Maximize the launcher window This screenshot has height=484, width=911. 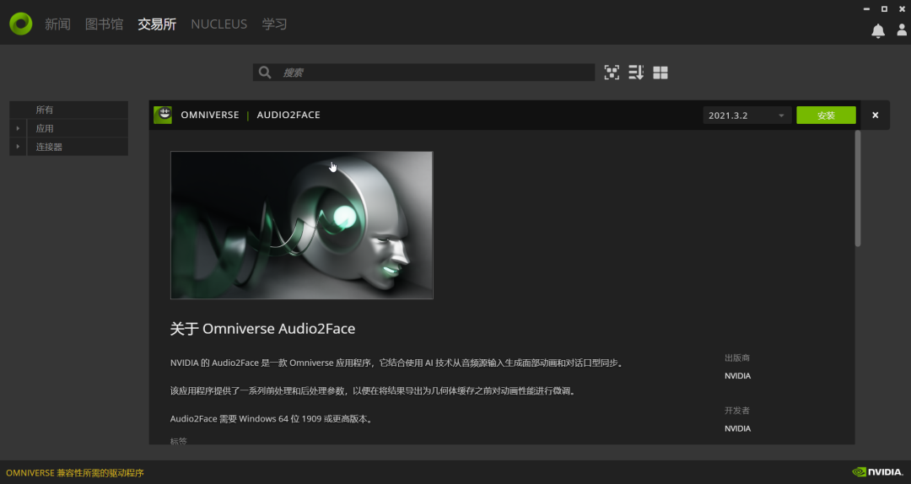(x=884, y=8)
